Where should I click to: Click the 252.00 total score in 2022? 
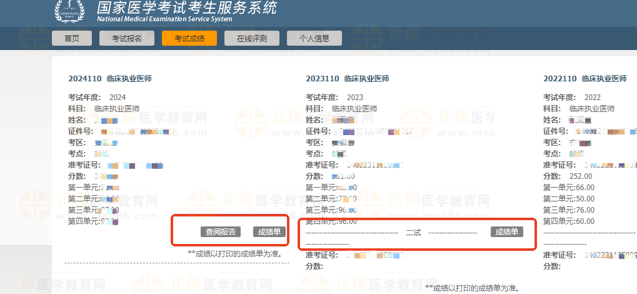(581, 176)
